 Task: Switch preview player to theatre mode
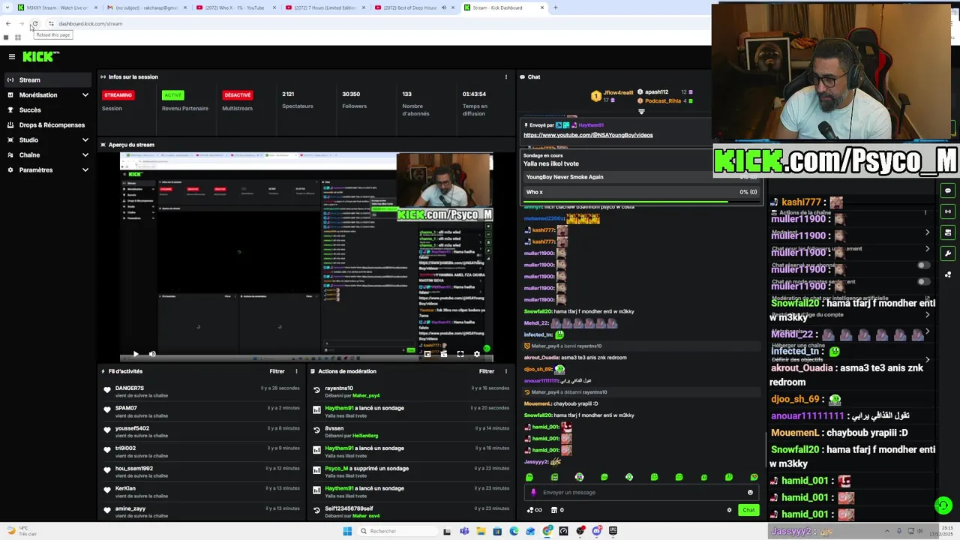(x=444, y=353)
